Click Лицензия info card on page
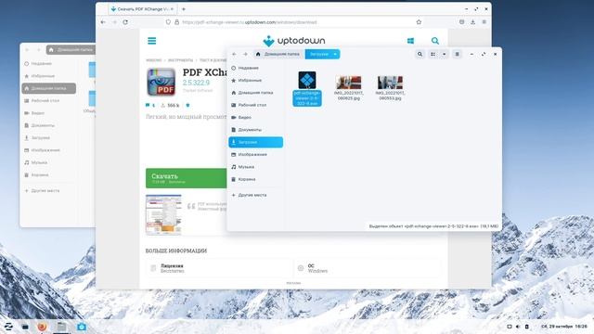 pos(219,268)
